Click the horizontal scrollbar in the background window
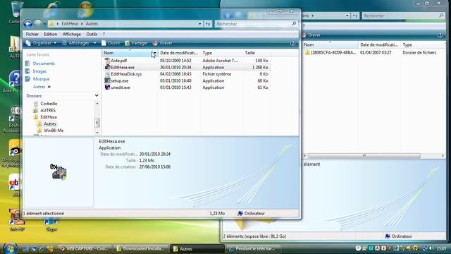 [364, 155]
